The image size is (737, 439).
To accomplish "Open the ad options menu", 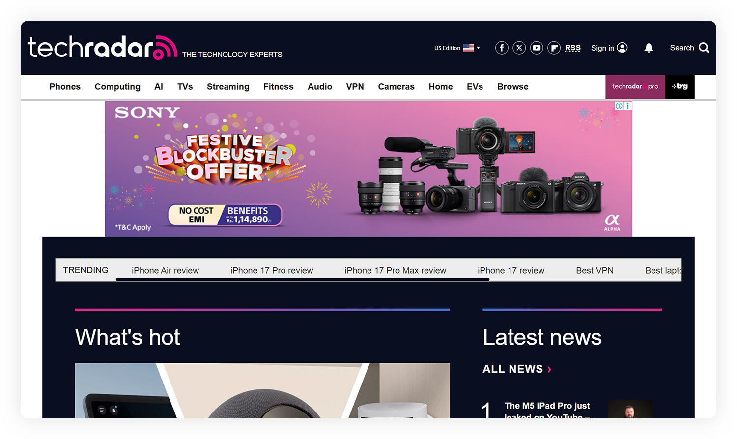I will [627, 106].
